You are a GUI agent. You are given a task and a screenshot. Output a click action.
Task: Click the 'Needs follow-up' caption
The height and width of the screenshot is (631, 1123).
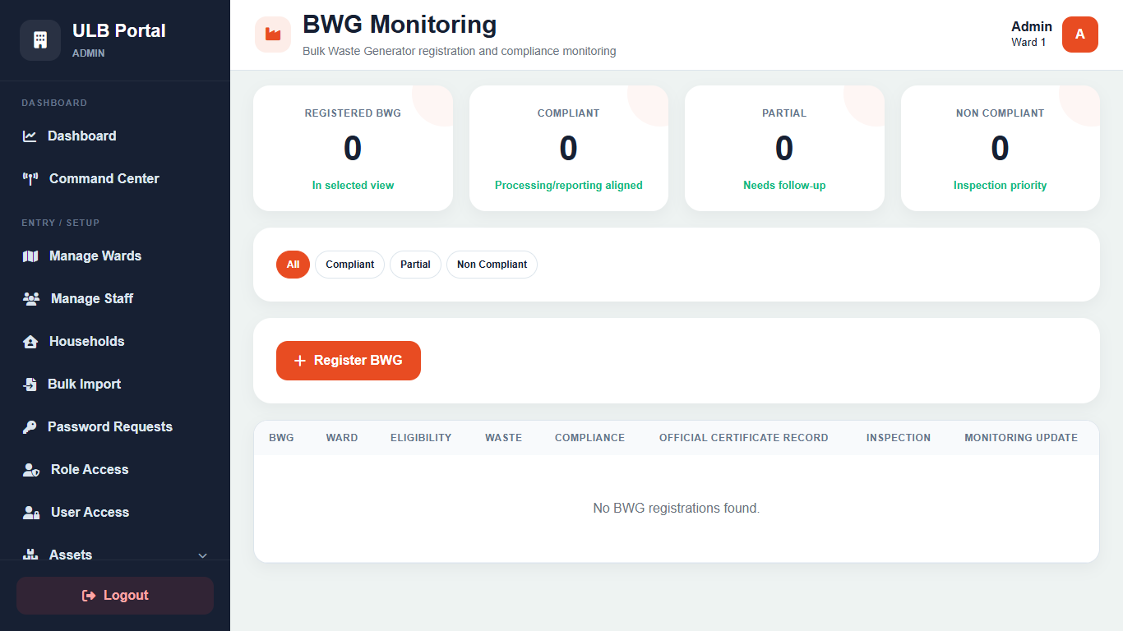pyautogui.click(x=784, y=186)
